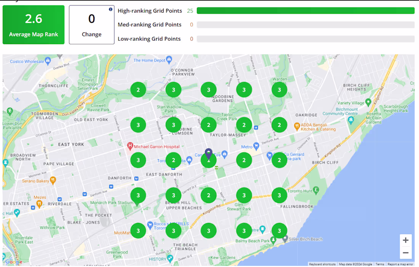Open the Terms link
This screenshot has height=267, width=419.
pos(380,264)
